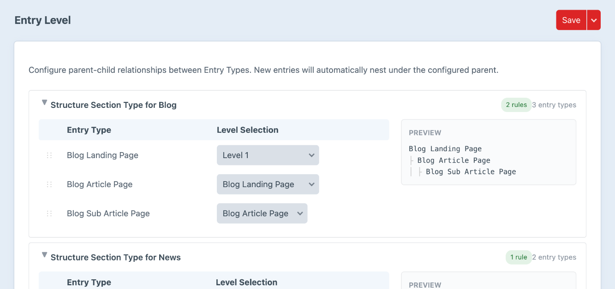Screen dimensions: 615x289
Task: Click the disclosure triangle for Blog section
Action: tap(44, 102)
